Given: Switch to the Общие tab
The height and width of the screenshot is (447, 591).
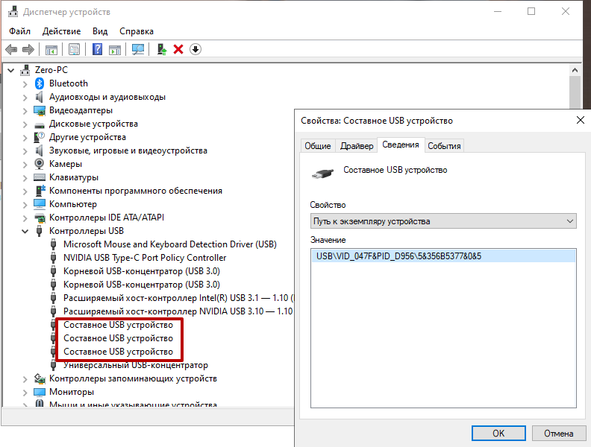Looking at the screenshot, I should [318, 146].
